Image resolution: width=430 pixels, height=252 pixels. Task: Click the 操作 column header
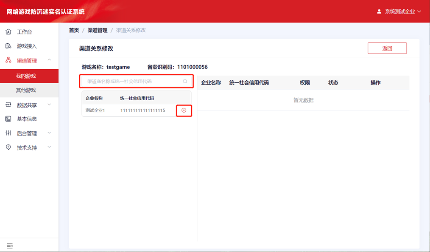[x=375, y=83]
